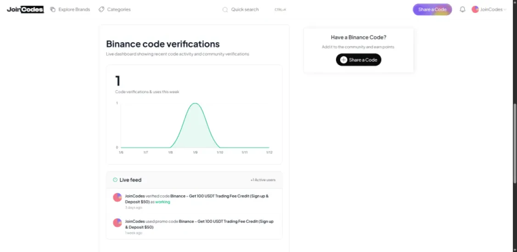Click the Have a Binance Code? heading
Image resolution: width=517 pixels, height=252 pixels.
click(x=359, y=38)
